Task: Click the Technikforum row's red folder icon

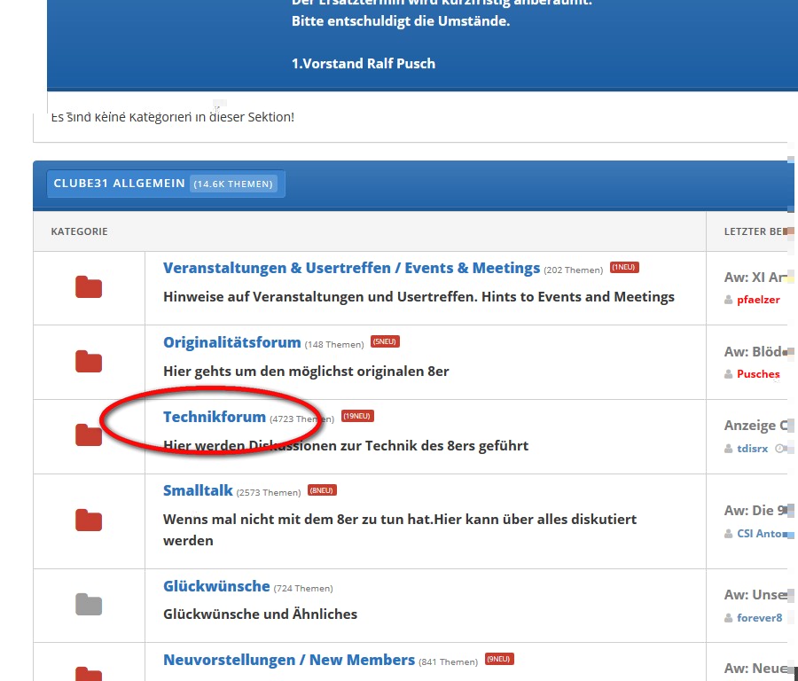Action: point(89,435)
